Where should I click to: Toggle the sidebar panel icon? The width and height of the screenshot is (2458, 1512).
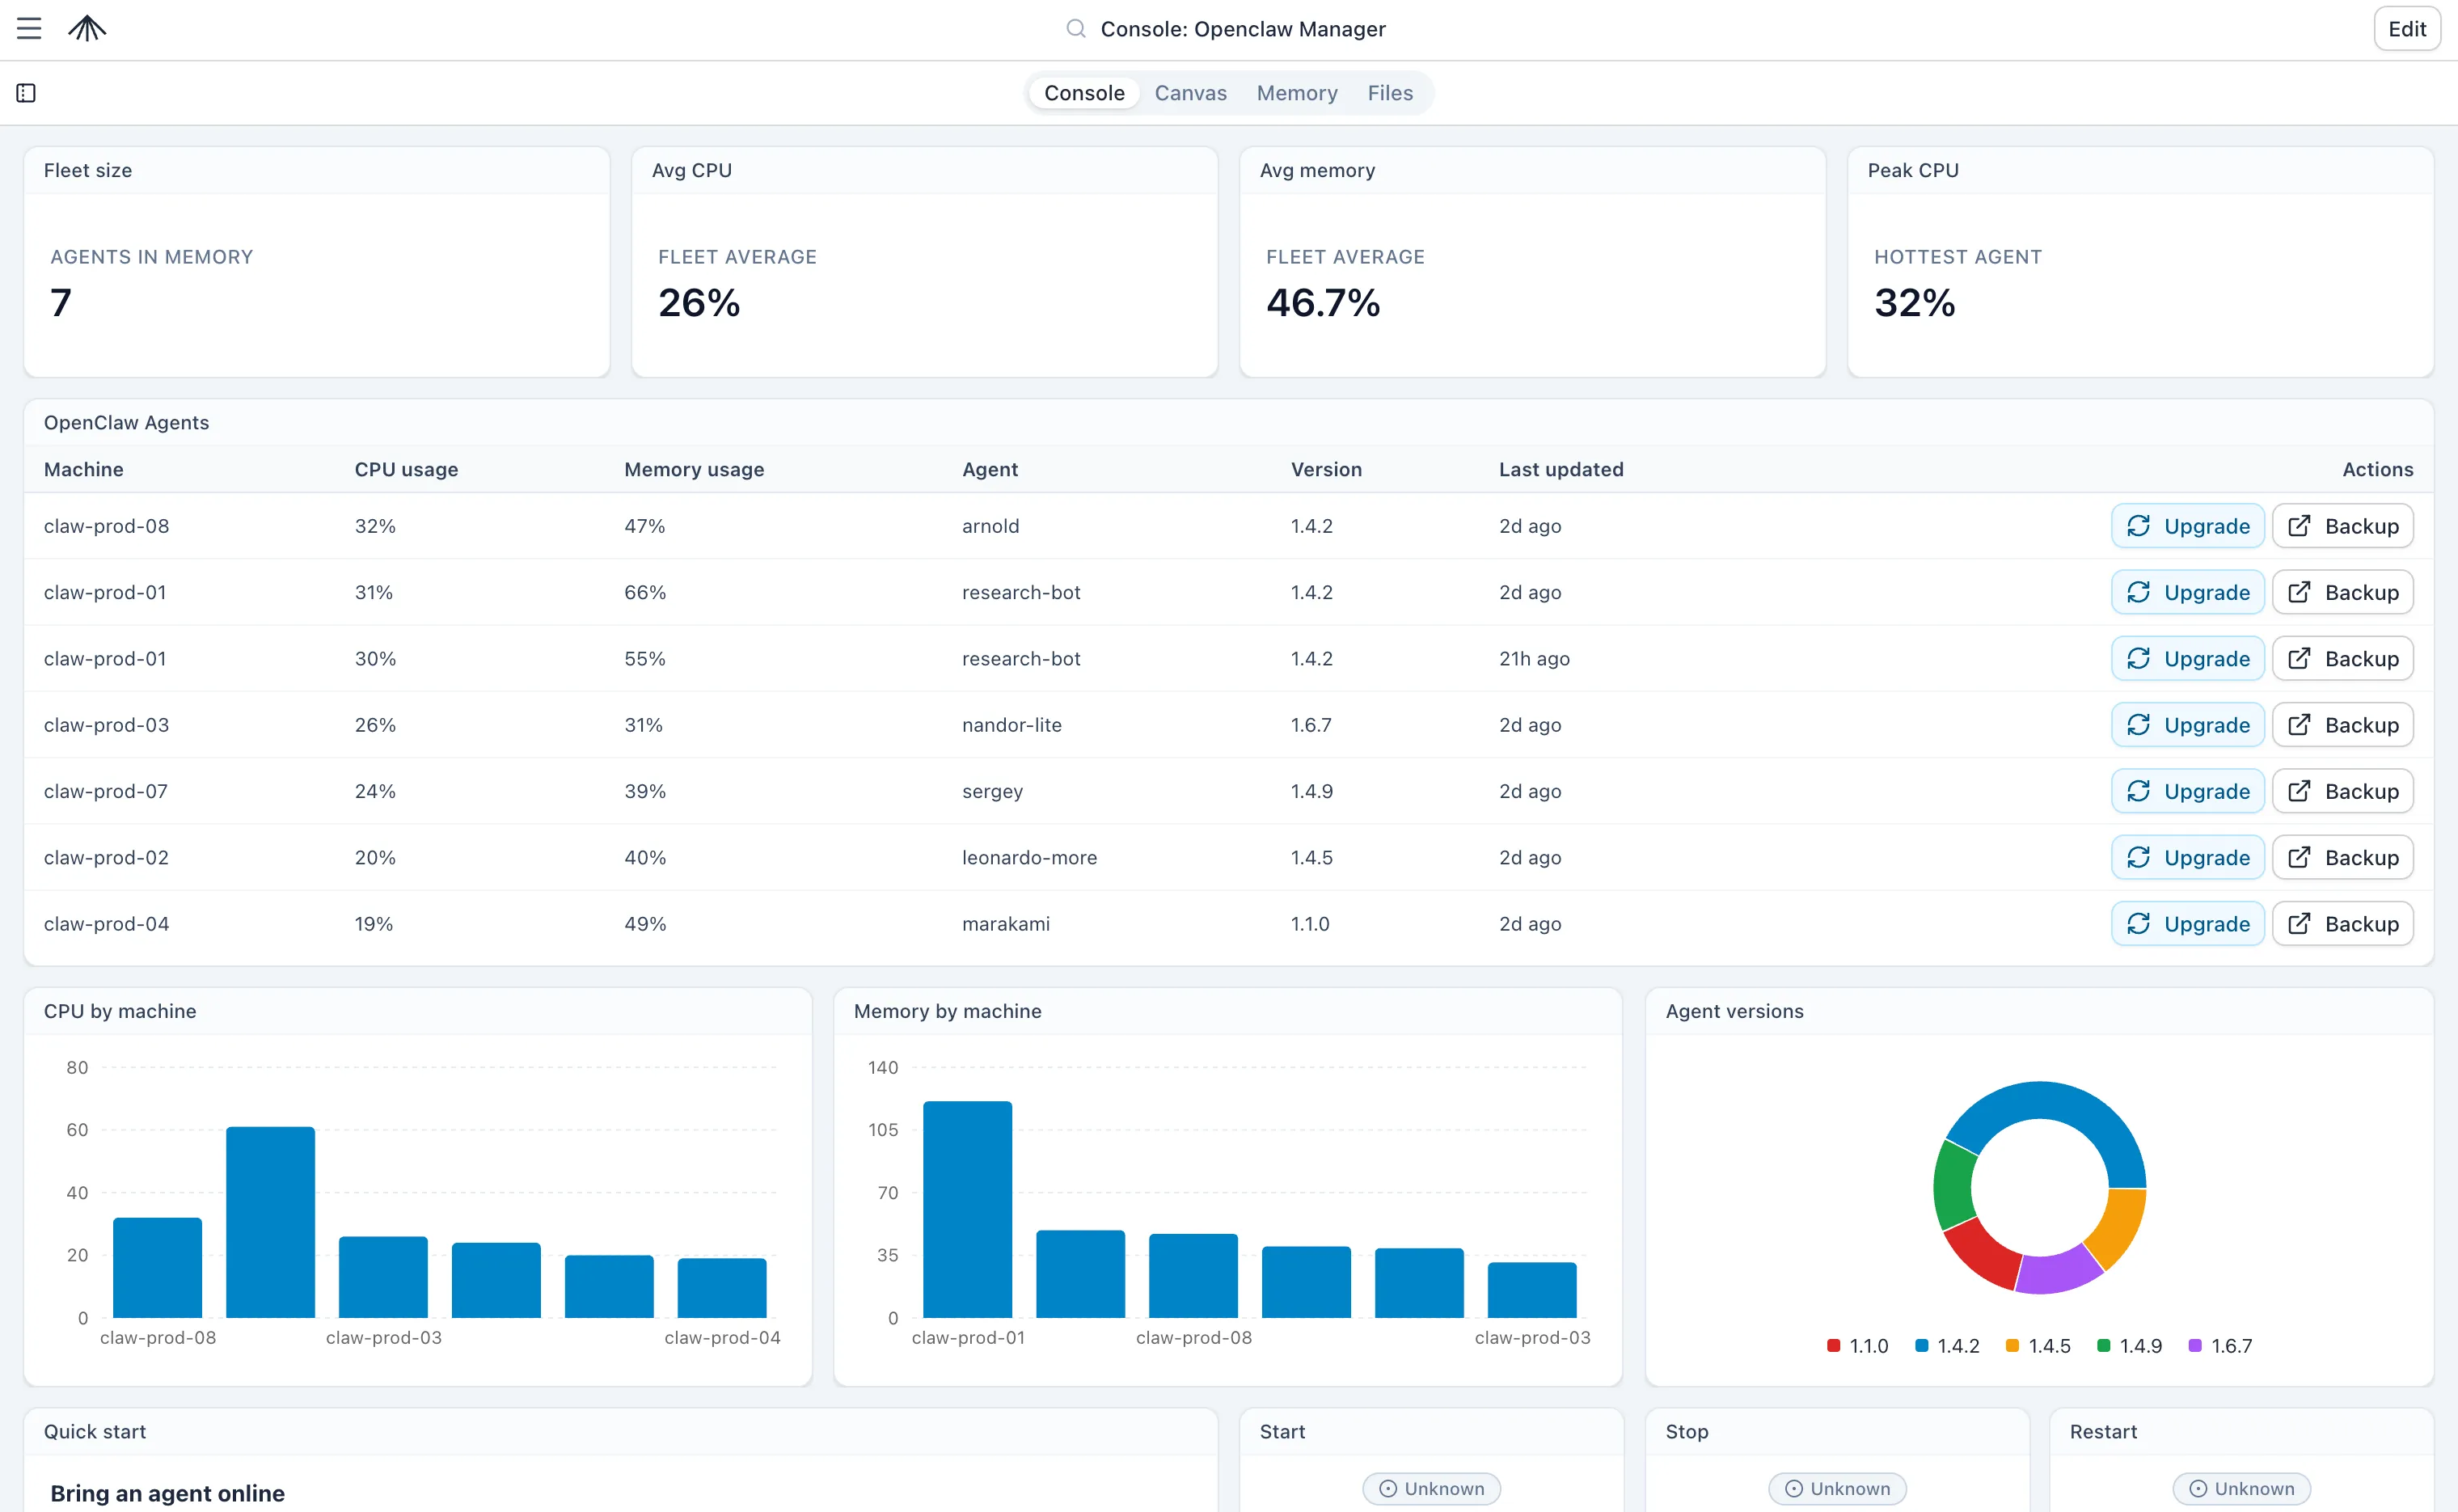point(26,93)
